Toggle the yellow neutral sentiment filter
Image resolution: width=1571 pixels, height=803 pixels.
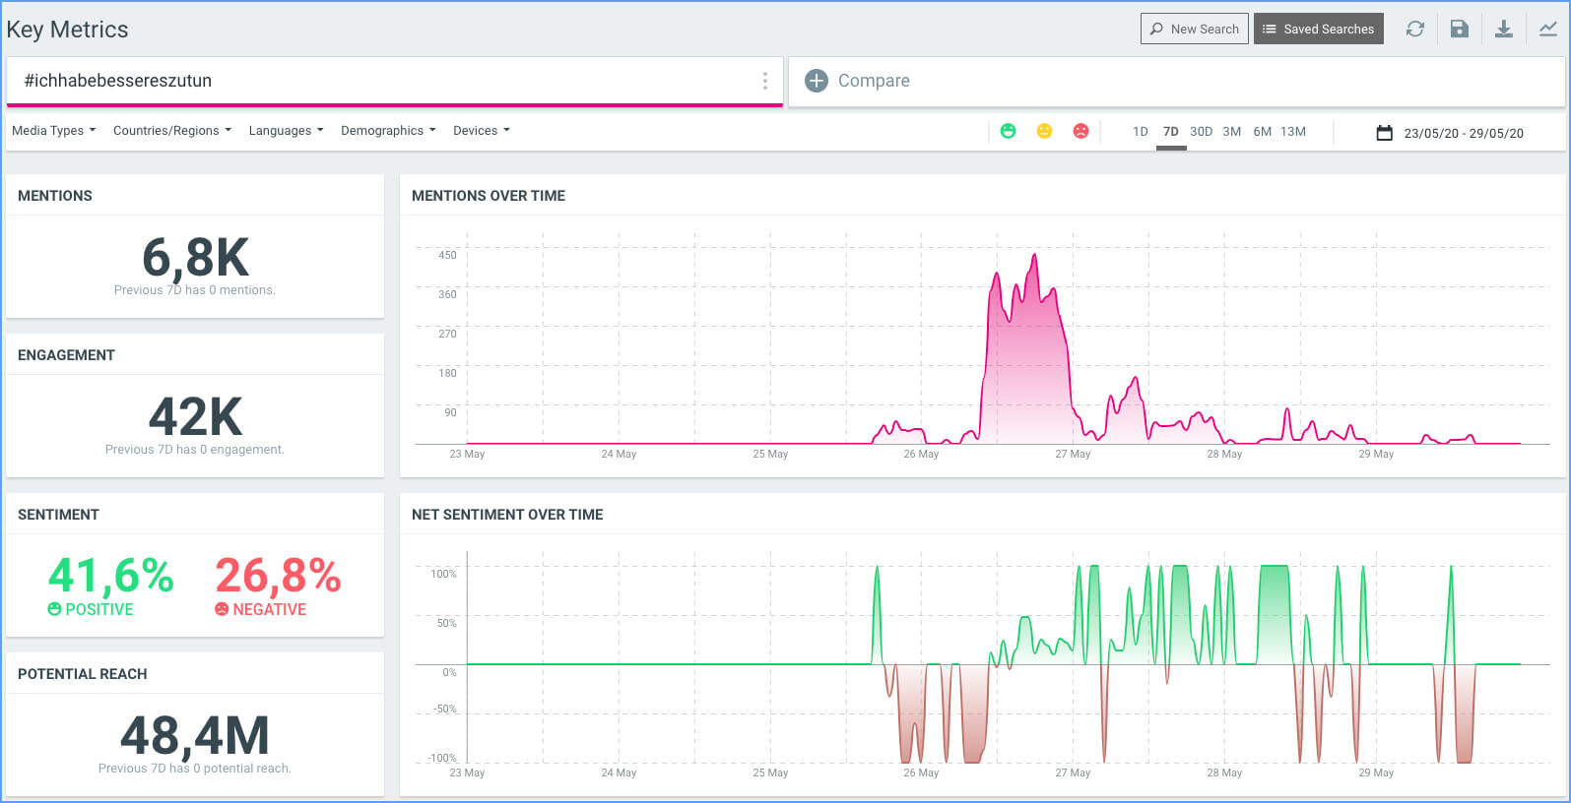[1044, 131]
